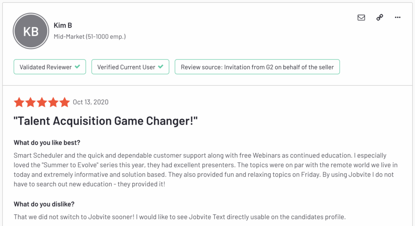415x226 pixels.
Task: Click the Validated Reviewer badge
Action: (50, 67)
